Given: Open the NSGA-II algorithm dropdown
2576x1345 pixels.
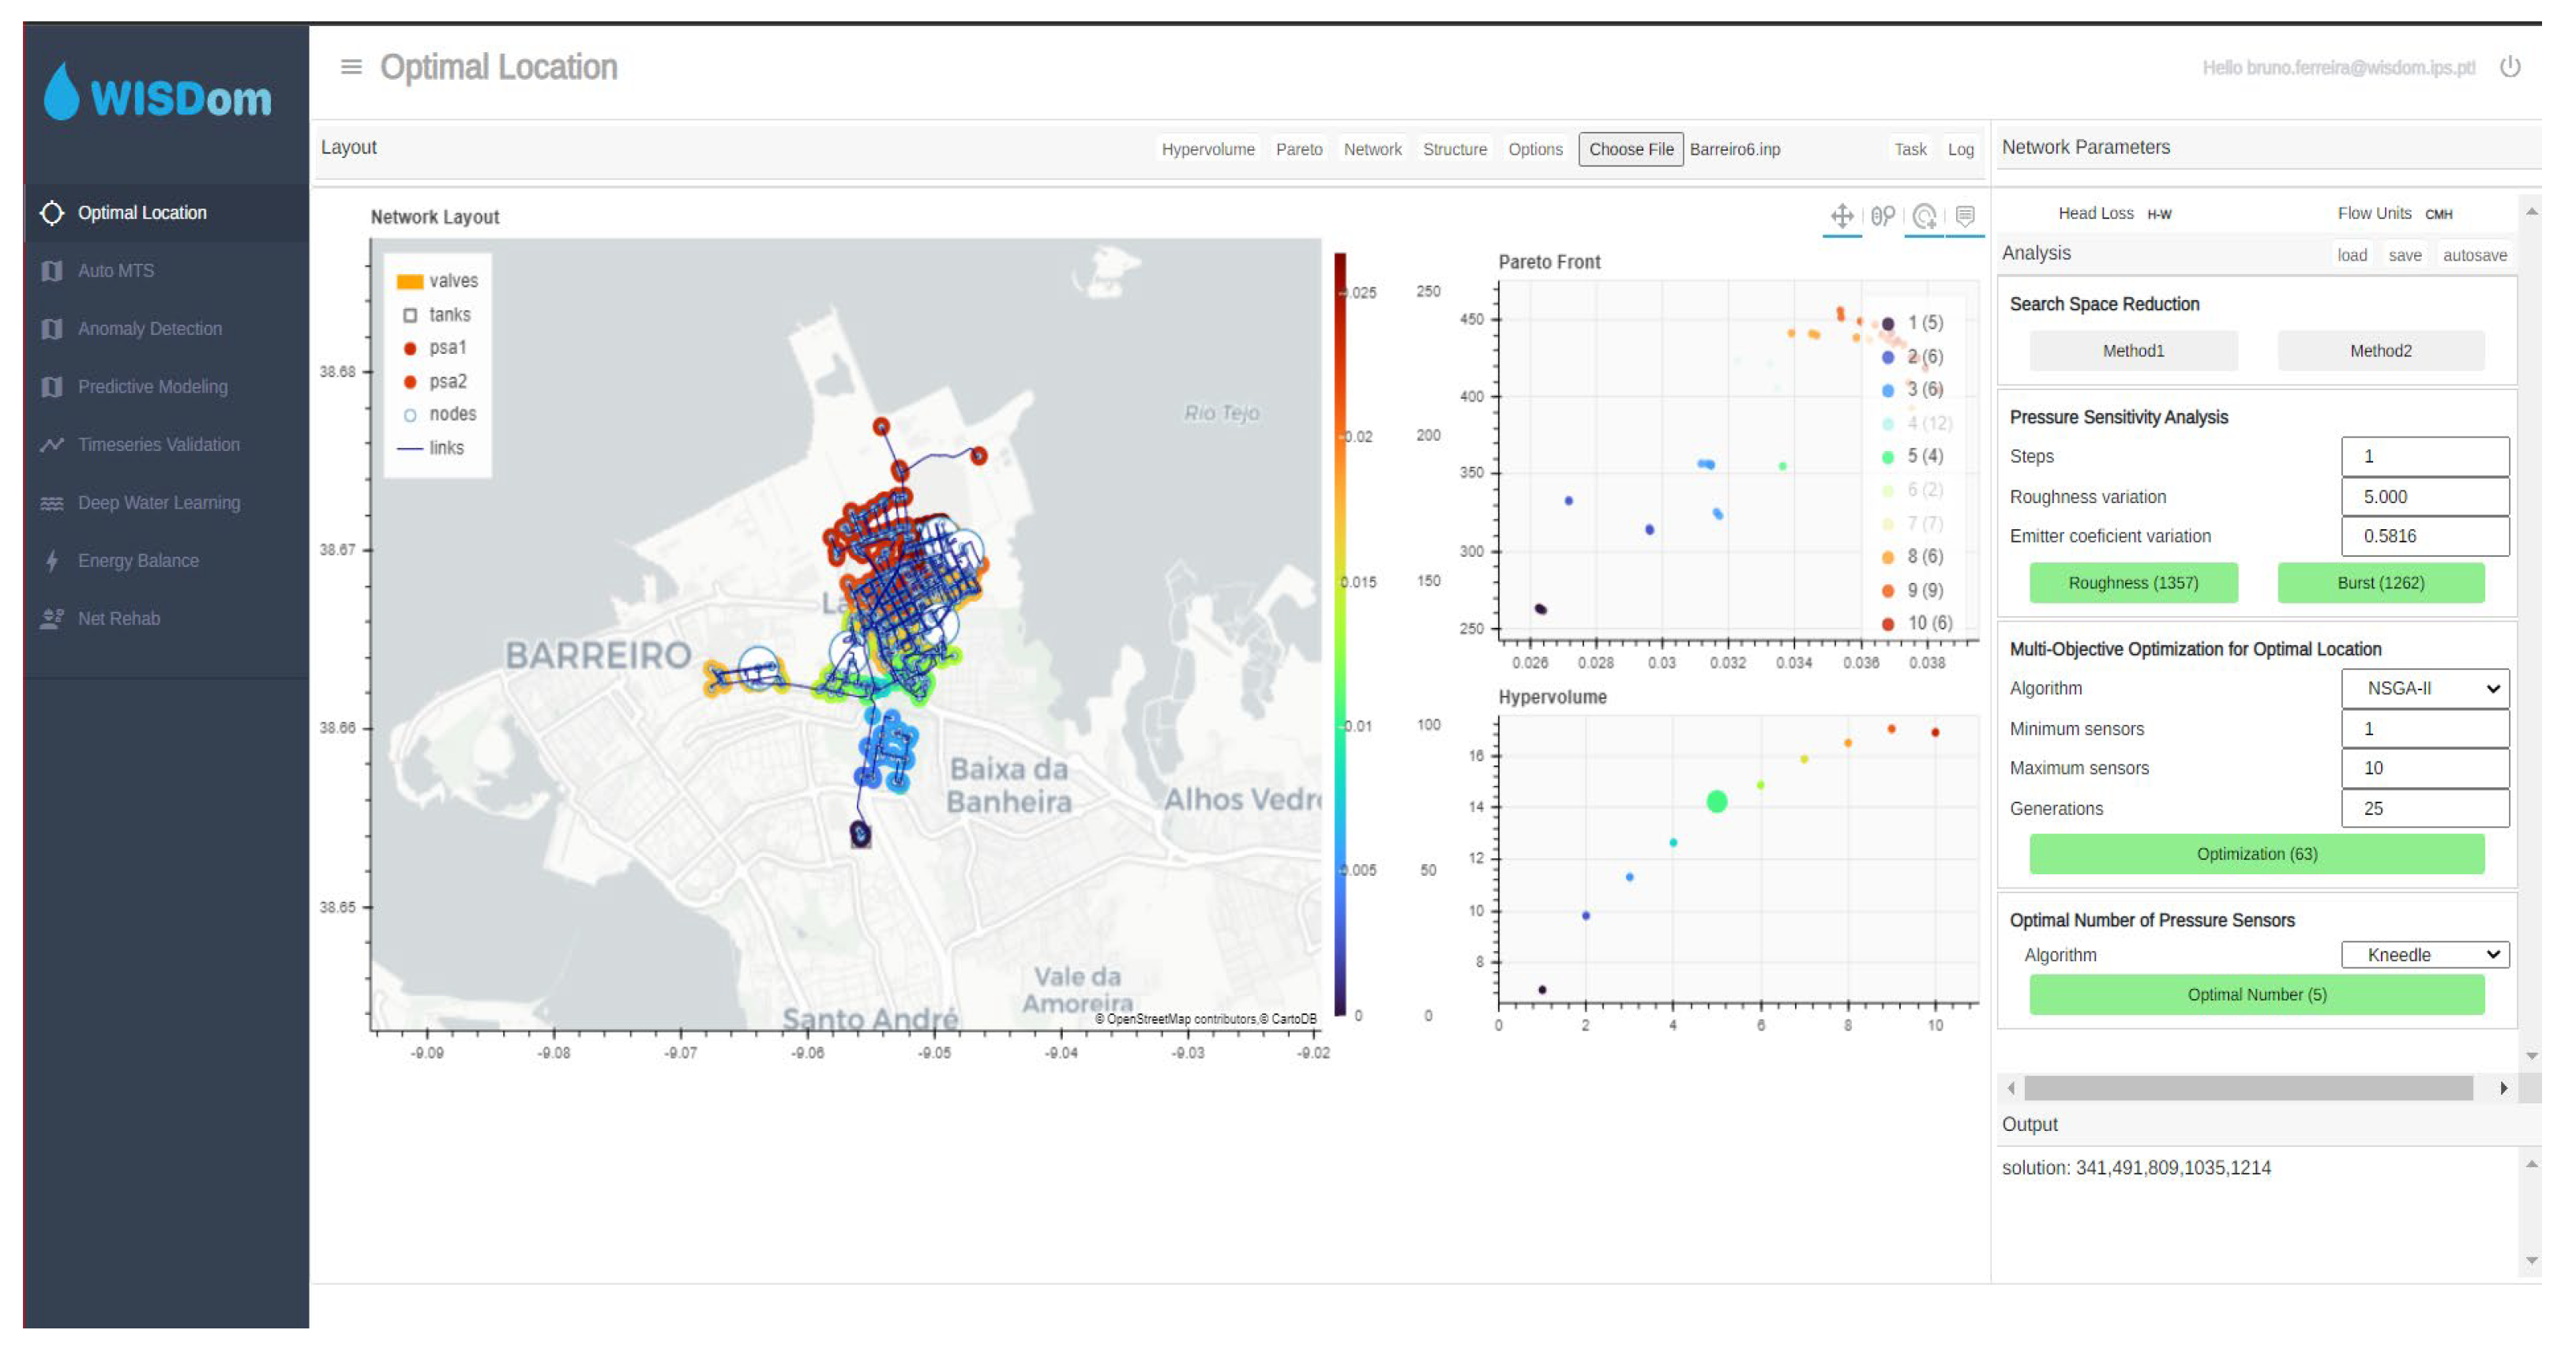Looking at the screenshot, I should (x=2424, y=689).
